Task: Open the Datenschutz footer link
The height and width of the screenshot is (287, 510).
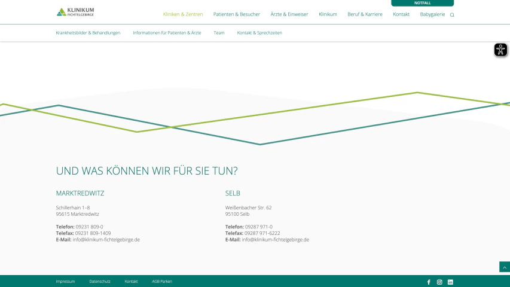Action: [99, 282]
